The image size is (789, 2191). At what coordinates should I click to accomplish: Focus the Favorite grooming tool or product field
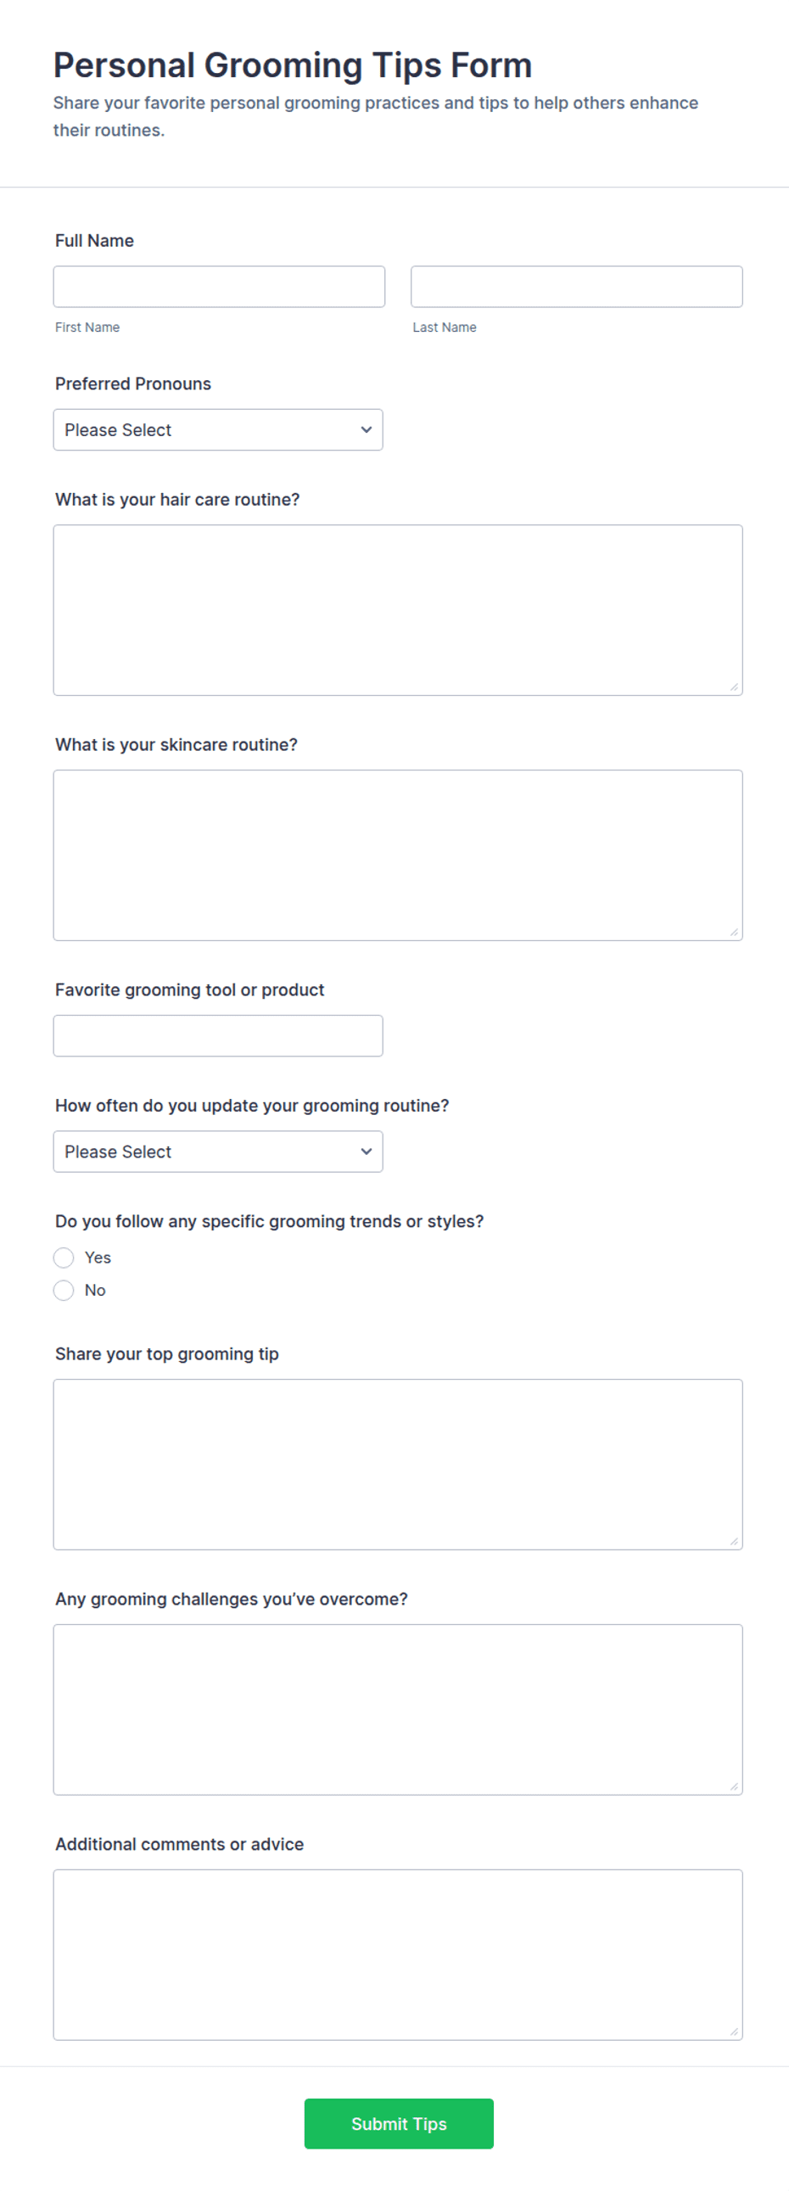point(218,1035)
